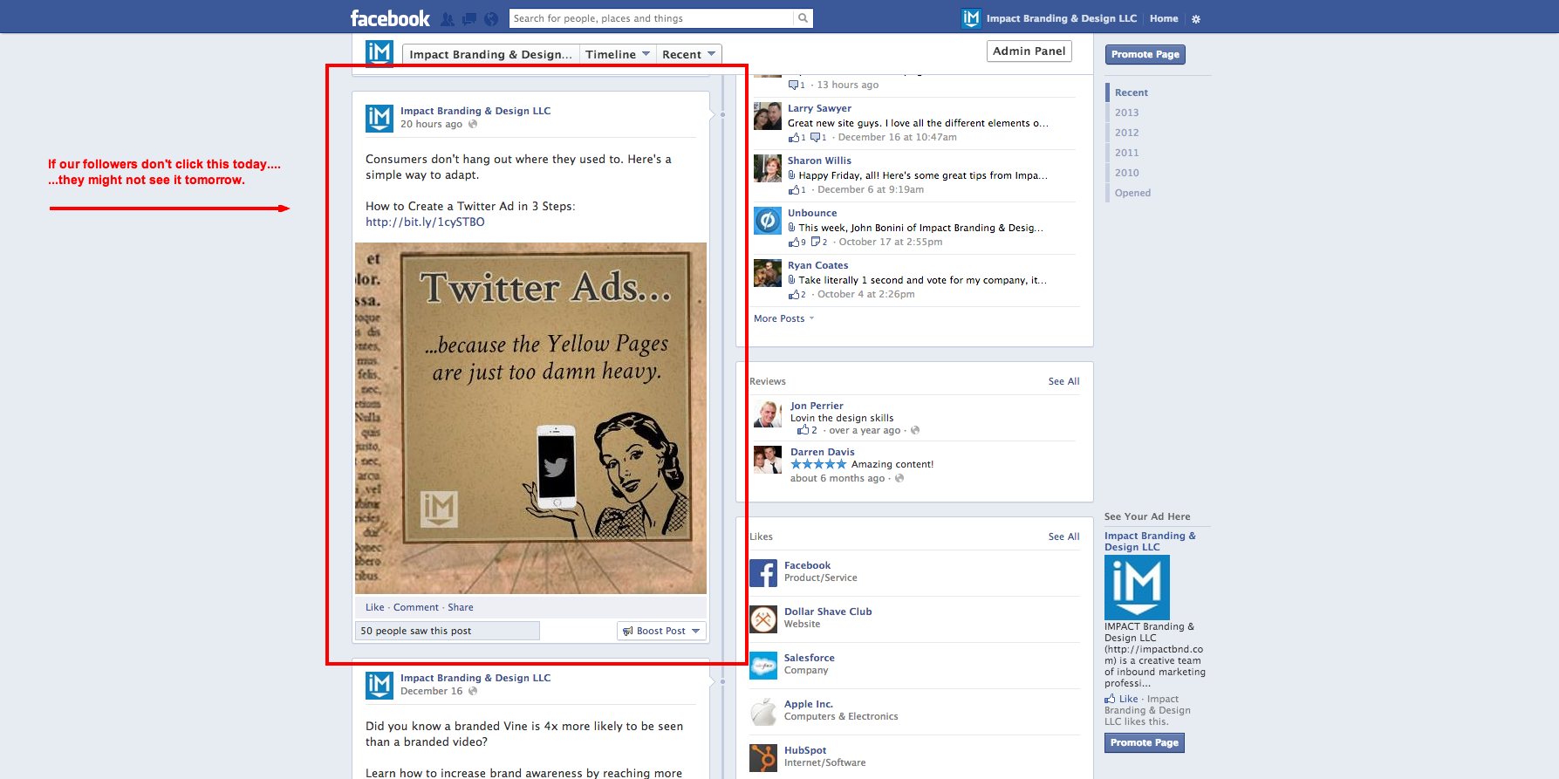Open the Impact Branding & Design page dropdown
The image size is (1559, 779).
coord(490,54)
